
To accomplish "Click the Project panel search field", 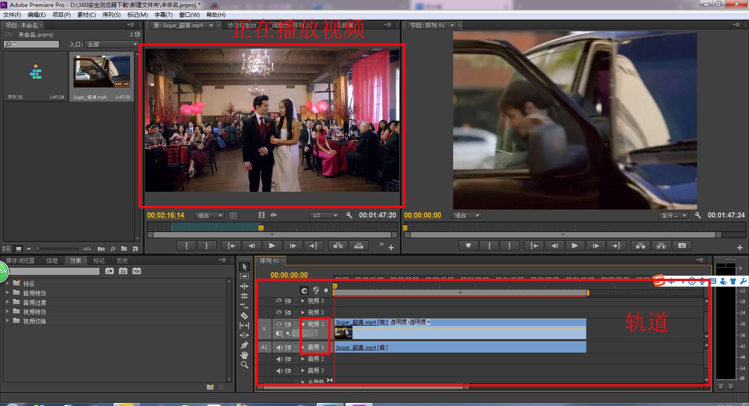I will click(31, 44).
